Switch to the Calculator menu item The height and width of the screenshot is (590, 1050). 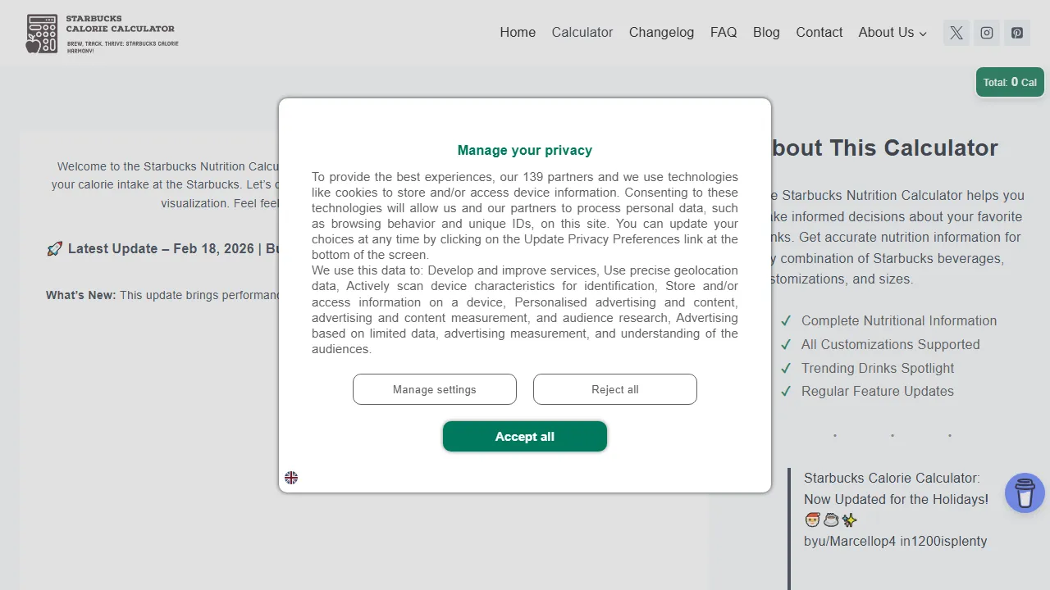point(582,32)
